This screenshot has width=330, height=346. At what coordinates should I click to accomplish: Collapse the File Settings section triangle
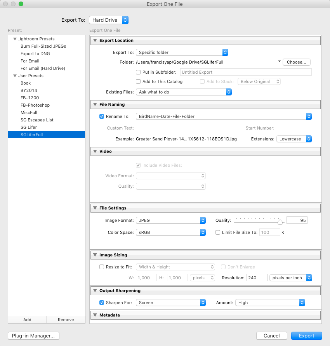94,208
